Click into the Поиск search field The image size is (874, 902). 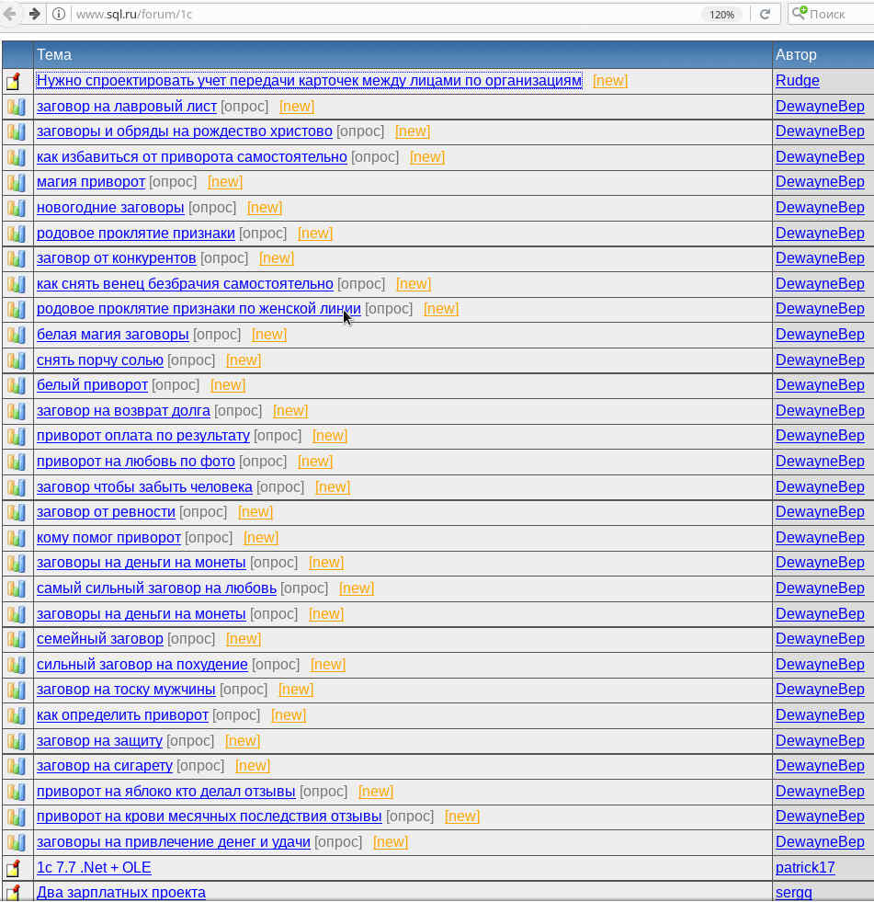coord(836,14)
